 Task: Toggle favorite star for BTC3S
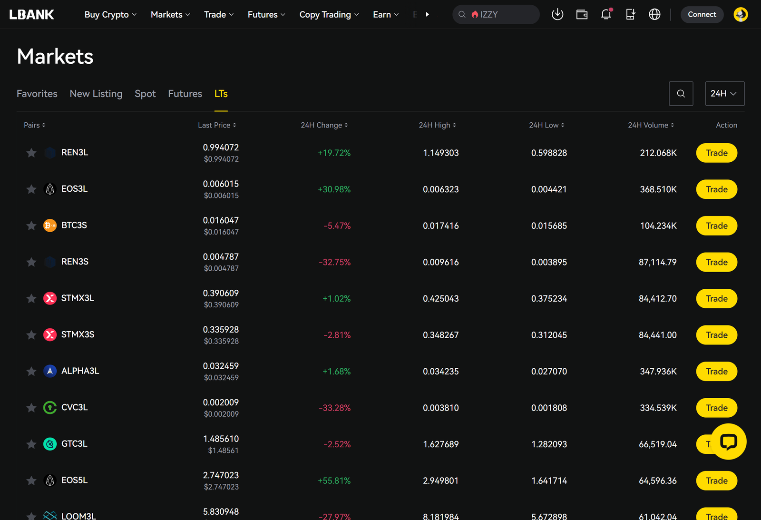(x=31, y=226)
